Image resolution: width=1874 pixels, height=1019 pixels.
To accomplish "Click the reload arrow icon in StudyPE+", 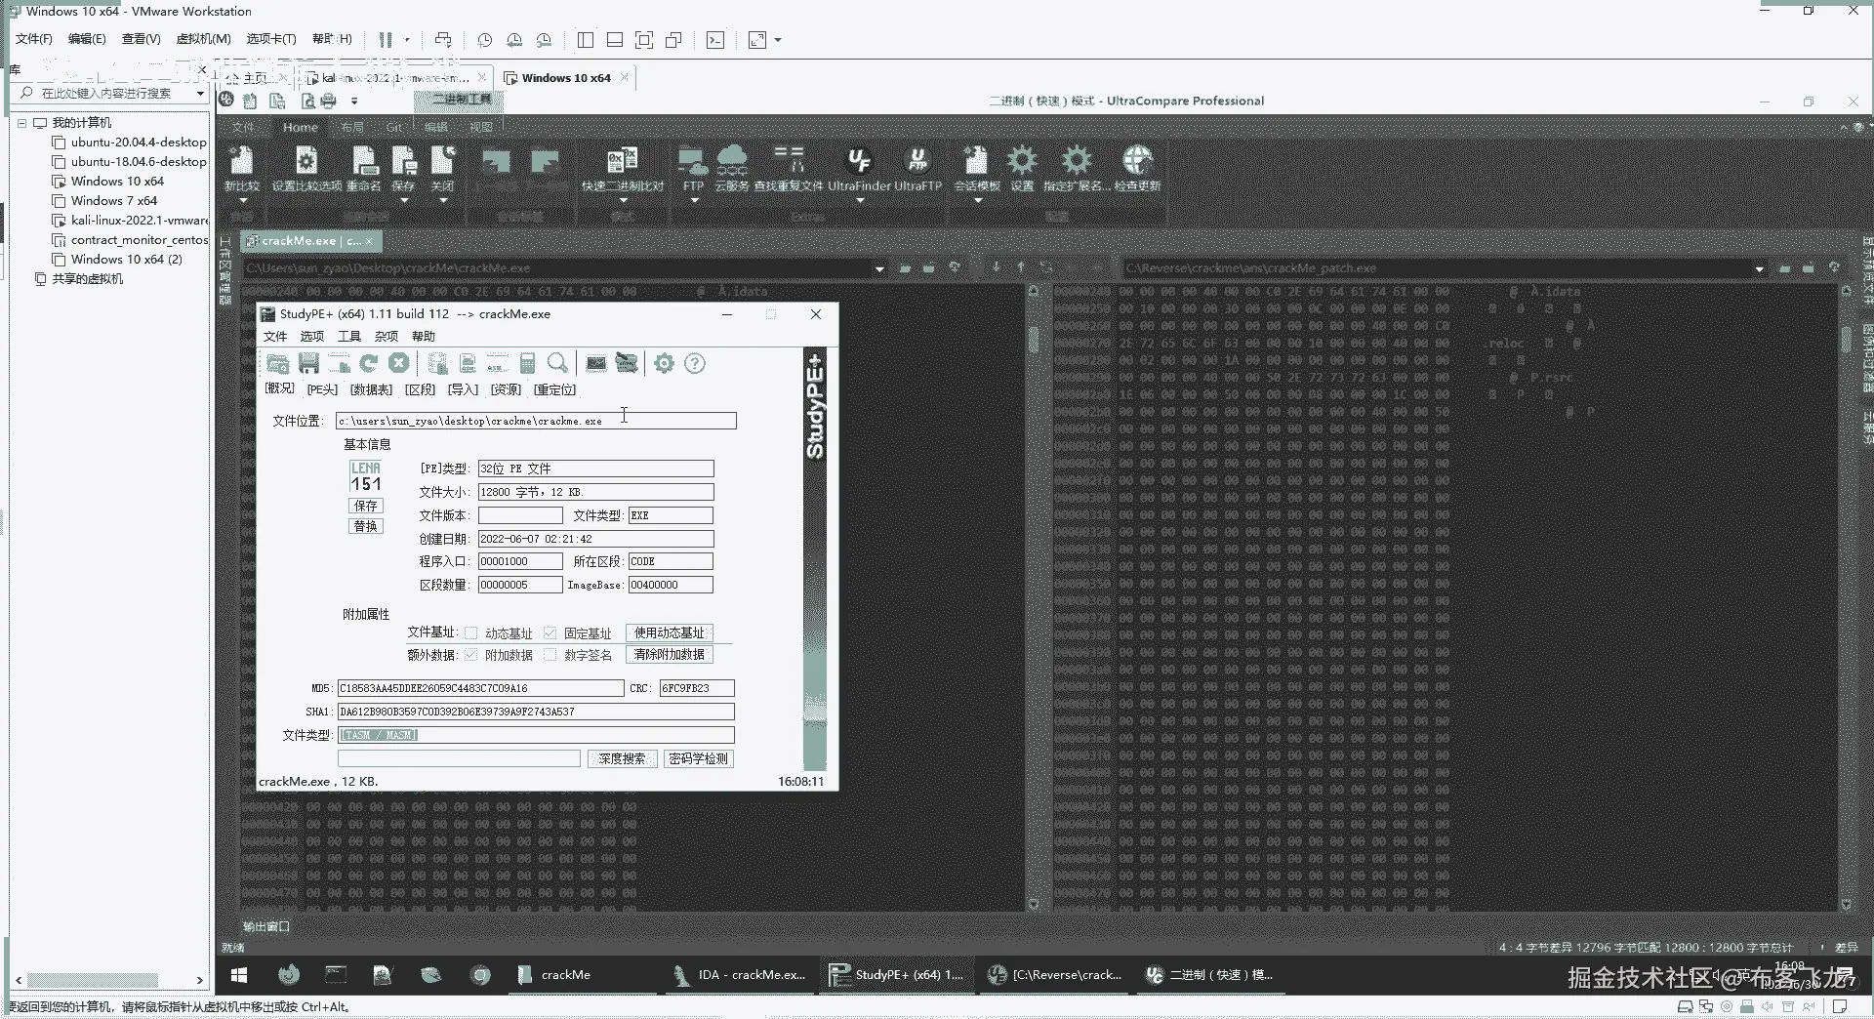I will point(369,364).
